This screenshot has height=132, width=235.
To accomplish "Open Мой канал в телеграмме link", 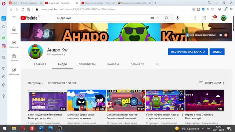I will point(201,35).
